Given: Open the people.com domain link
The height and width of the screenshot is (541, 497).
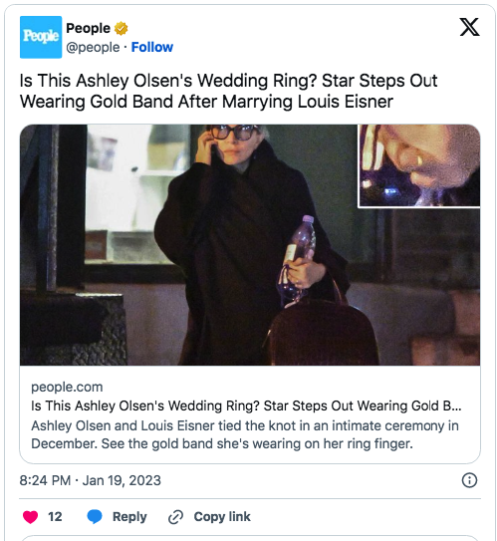Looking at the screenshot, I should coord(67,387).
